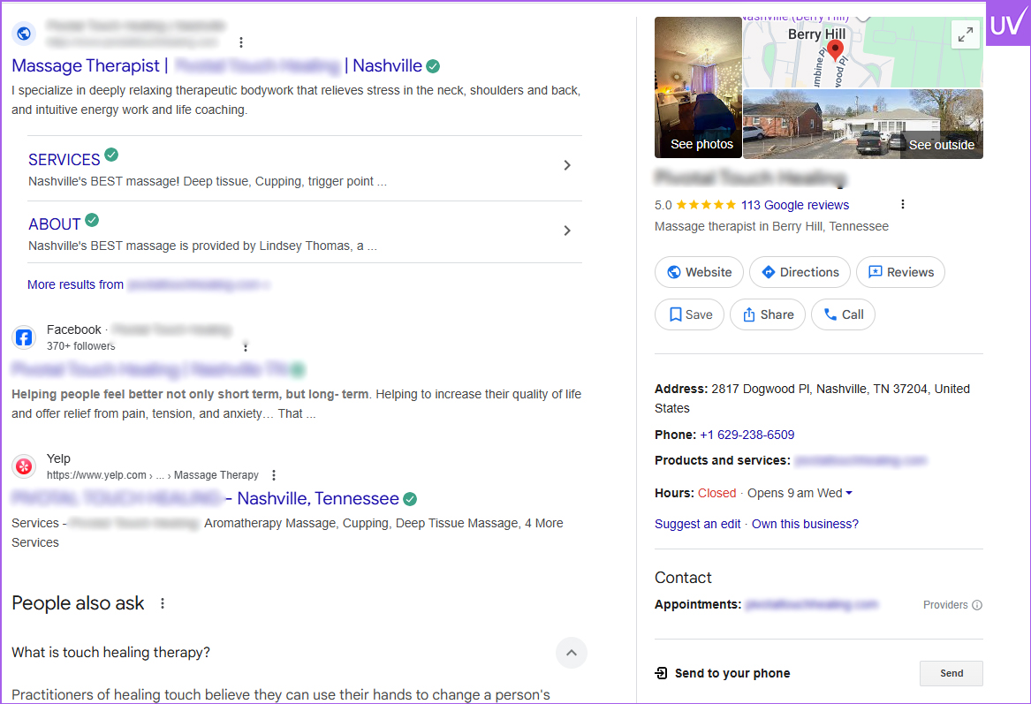1031x704 pixels.
Task: Open the business hours dropdown arrow
Action: 849,493
